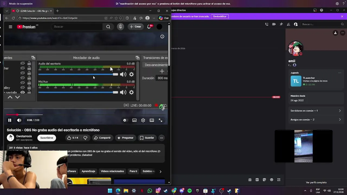Click the YouTube Premium logo

pos(26,27)
